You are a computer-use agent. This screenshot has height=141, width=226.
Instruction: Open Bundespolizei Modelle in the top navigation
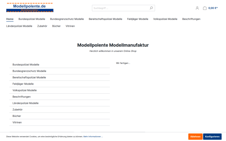(x=32, y=19)
